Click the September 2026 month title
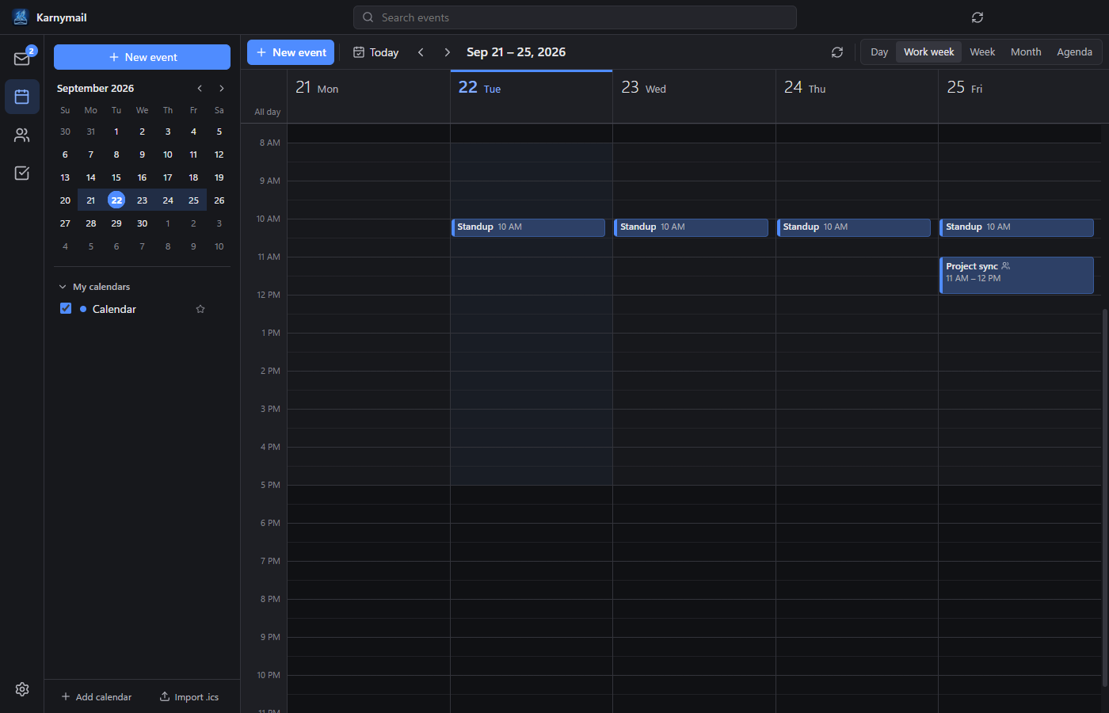The height and width of the screenshot is (713, 1109). (x=95, y=89)
